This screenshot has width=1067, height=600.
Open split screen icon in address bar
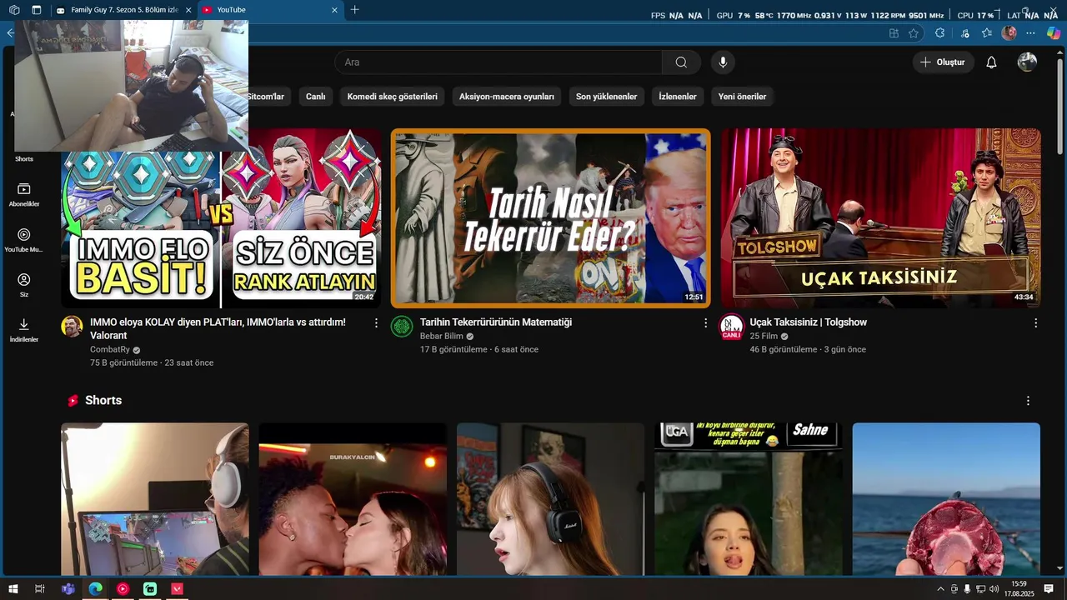tap(894, 33)
